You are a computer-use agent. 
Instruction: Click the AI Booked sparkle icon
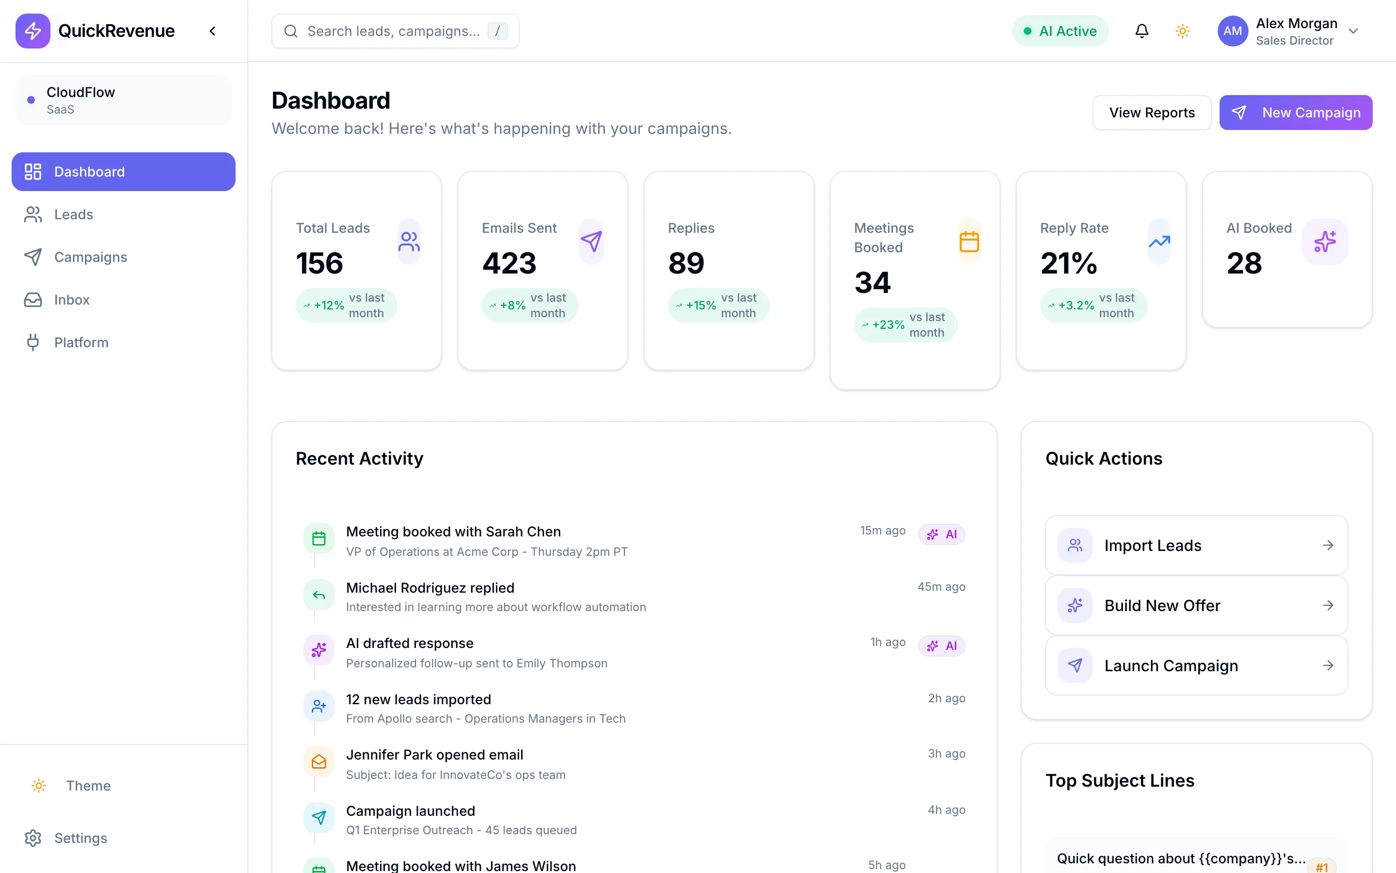pos(1325,242)
